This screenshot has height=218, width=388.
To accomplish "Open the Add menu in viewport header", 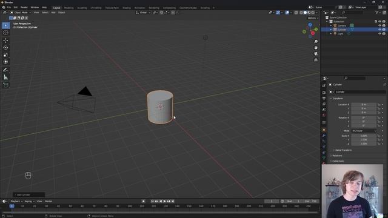I will click(x=53, y=12).
